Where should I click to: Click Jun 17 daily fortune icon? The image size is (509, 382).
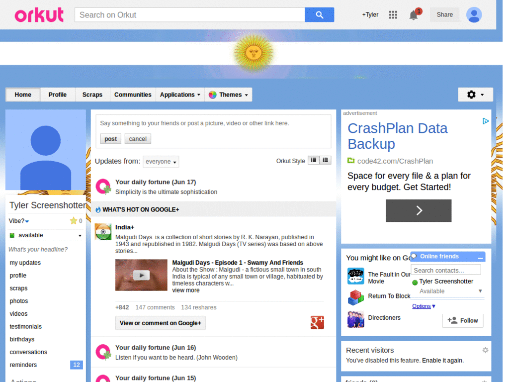(x=103, y=187)
